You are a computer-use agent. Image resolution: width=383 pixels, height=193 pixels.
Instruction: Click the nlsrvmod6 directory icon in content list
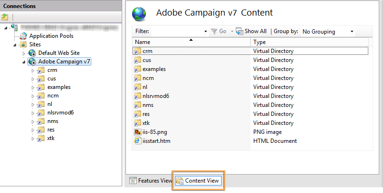tap(138, 96)
